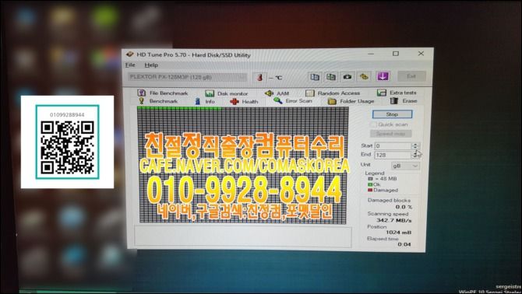Viewport: 522px width, 294px height.
Task: Switch to the Folder Usage tab
Action: [351, 101]
